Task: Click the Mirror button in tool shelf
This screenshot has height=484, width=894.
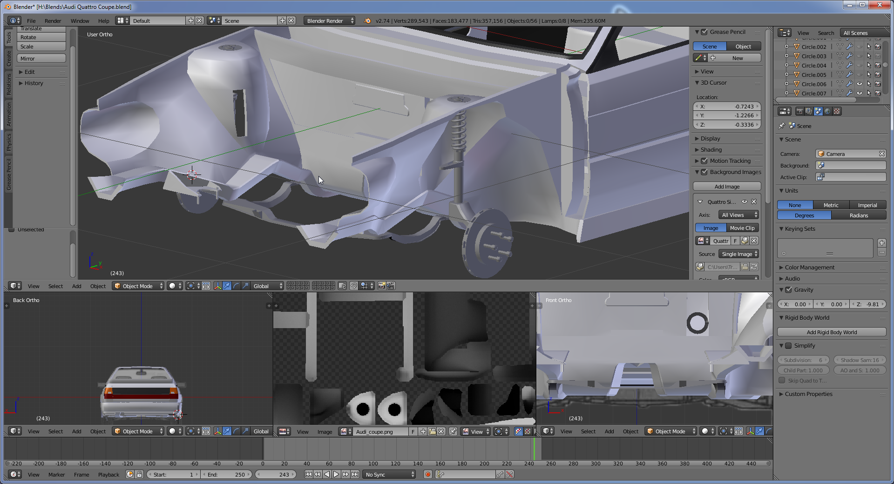Action: coord(41,59)
